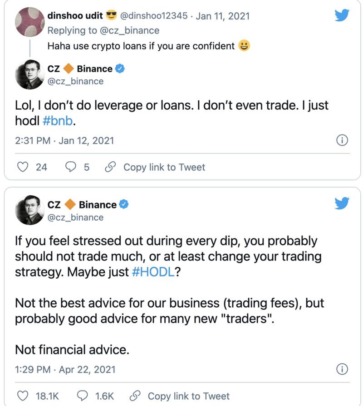Click the info icon on Jan 12 tweet
This screenshot has width=363, height=406.
[x=342, y=140]
